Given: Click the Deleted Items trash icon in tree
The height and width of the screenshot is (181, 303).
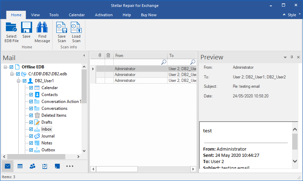Looking at the screenshot, I should click(x=37, y=115).
